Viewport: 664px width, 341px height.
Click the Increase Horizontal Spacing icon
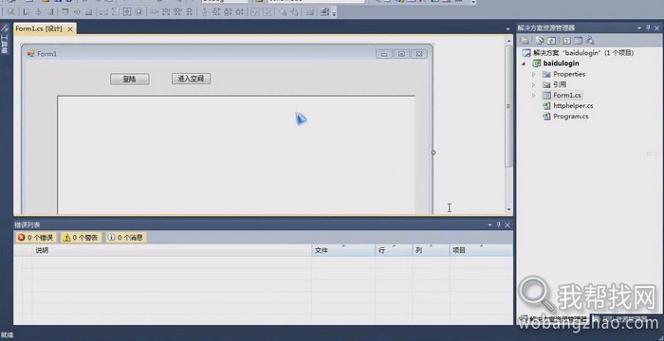[166, 12]
